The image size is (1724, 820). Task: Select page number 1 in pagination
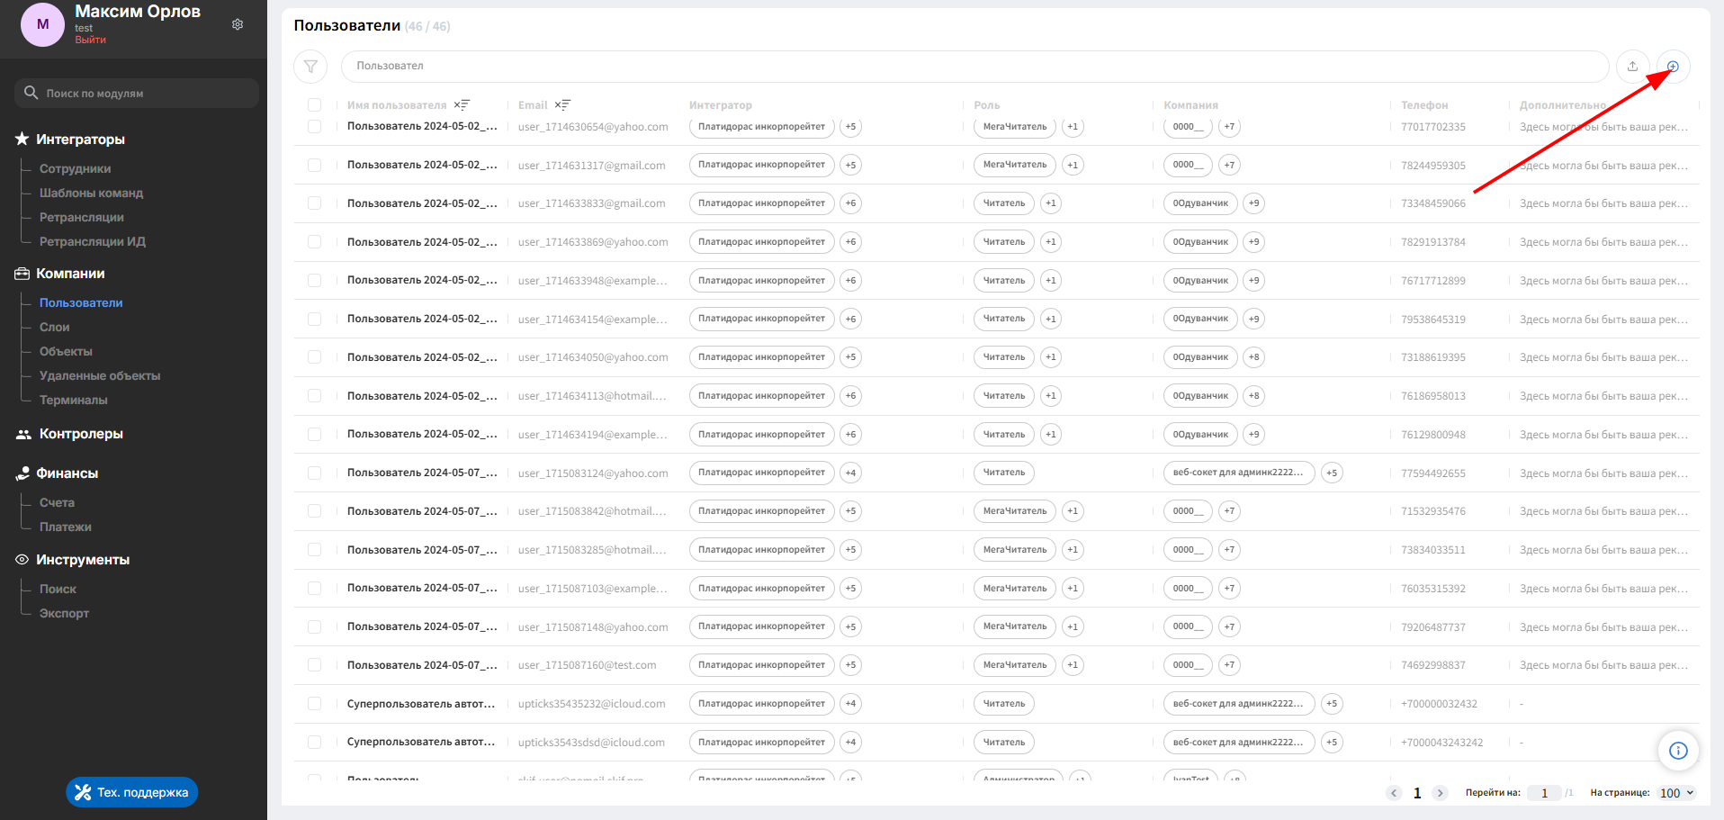click(x=1417, y=793)
